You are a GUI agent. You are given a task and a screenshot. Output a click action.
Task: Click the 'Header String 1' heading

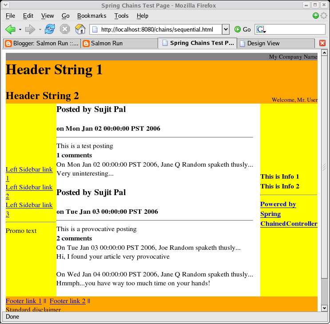pyautogui.click(x=54, y=70)
